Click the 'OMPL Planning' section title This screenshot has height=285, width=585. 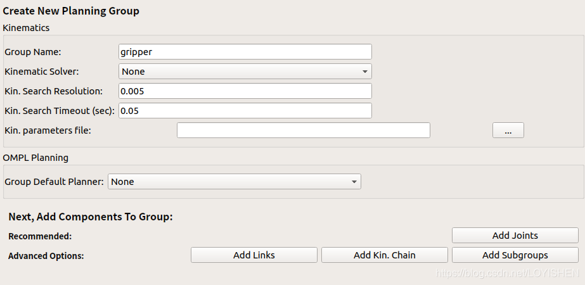(x=35, y=158)
